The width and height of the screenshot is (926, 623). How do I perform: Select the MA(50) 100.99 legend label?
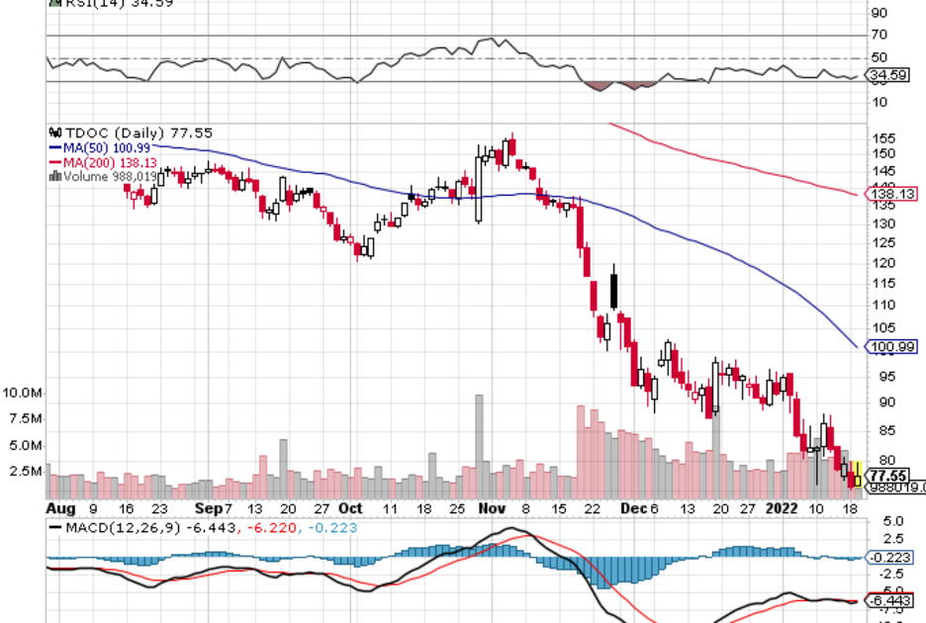[108, 147]
